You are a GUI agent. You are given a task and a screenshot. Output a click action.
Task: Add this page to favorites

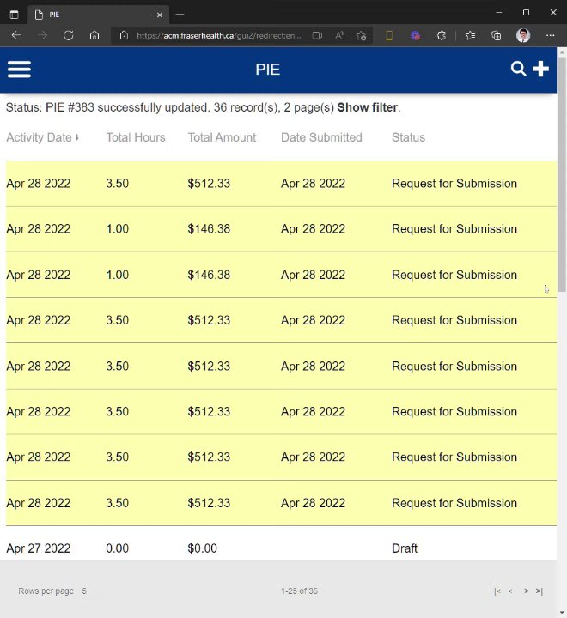tap(361, 35)
